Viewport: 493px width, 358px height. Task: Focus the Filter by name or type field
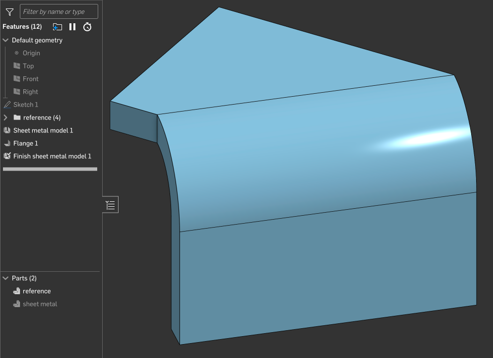tap(59, 11)
